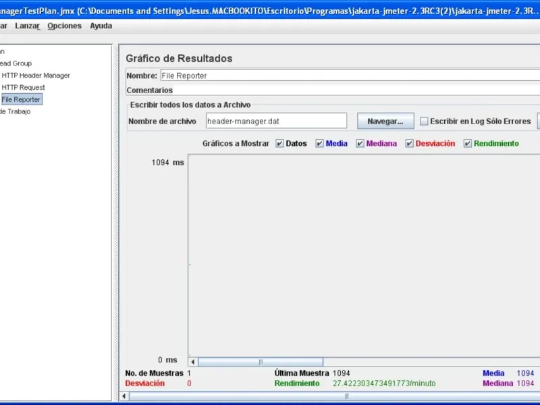This screenshot has height=405, width=540.
Task: Select HTTP Header Manager in tree
Action: click(36, 76)
